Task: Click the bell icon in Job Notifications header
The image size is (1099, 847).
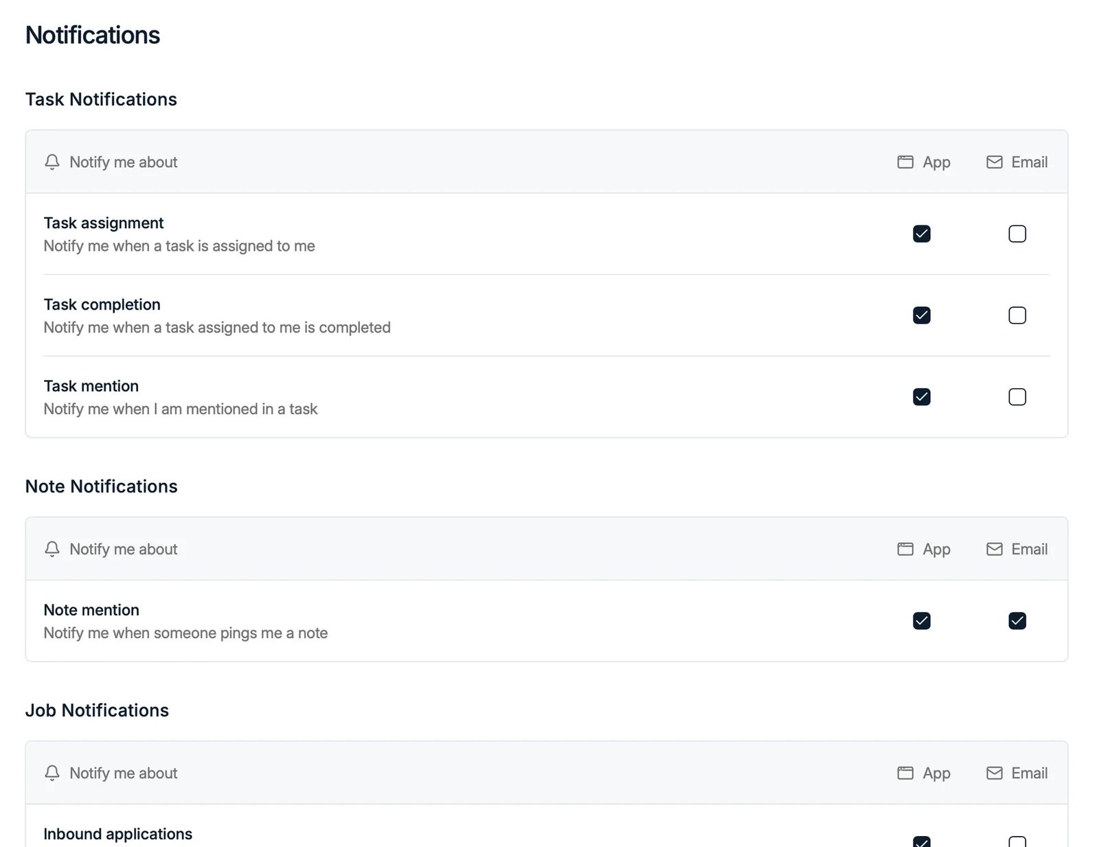Action: pos(52,773)
